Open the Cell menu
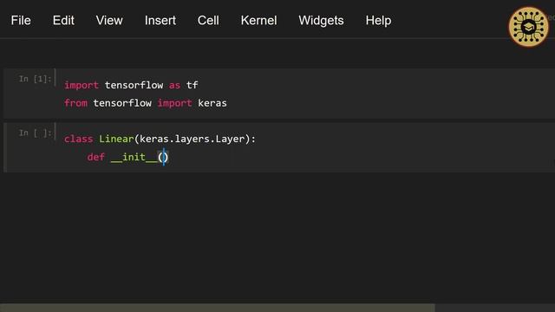 208,21
